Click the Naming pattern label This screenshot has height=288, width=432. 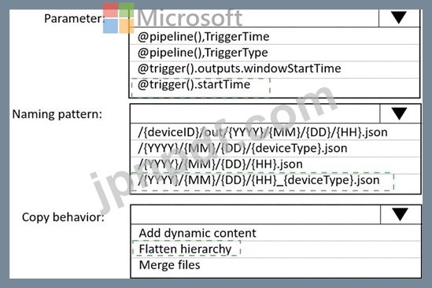tap(57, 114)
